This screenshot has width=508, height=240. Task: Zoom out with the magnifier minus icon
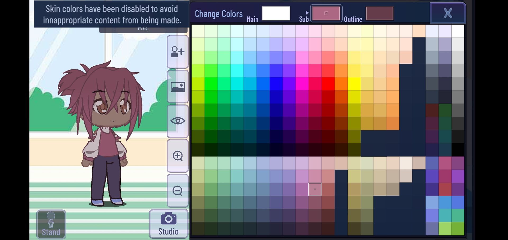tap(178, 191)
